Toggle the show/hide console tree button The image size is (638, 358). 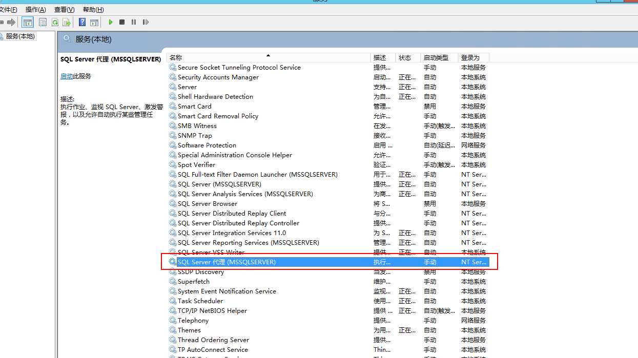coord(27,22)
